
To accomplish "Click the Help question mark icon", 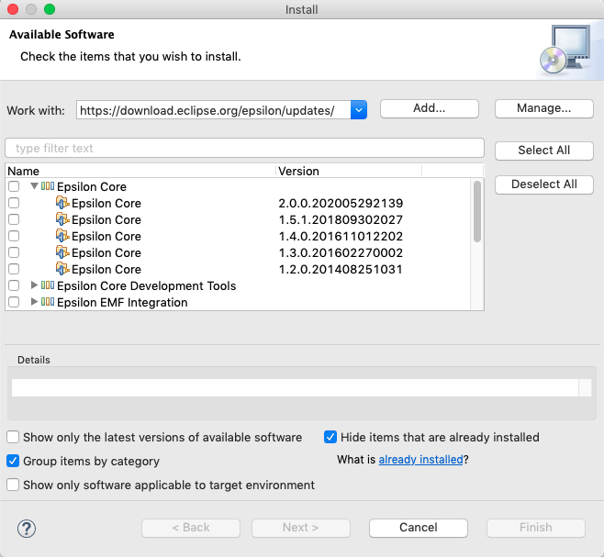I will point(26,528).
